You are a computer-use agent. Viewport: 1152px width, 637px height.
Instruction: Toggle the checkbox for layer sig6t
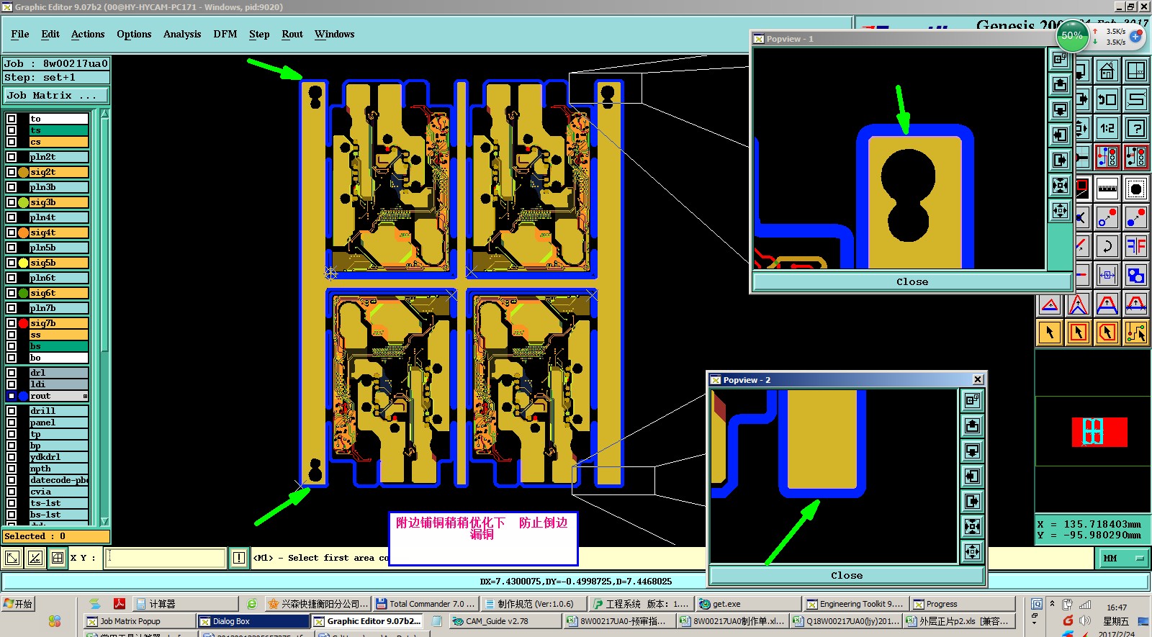tap(12, 293)
